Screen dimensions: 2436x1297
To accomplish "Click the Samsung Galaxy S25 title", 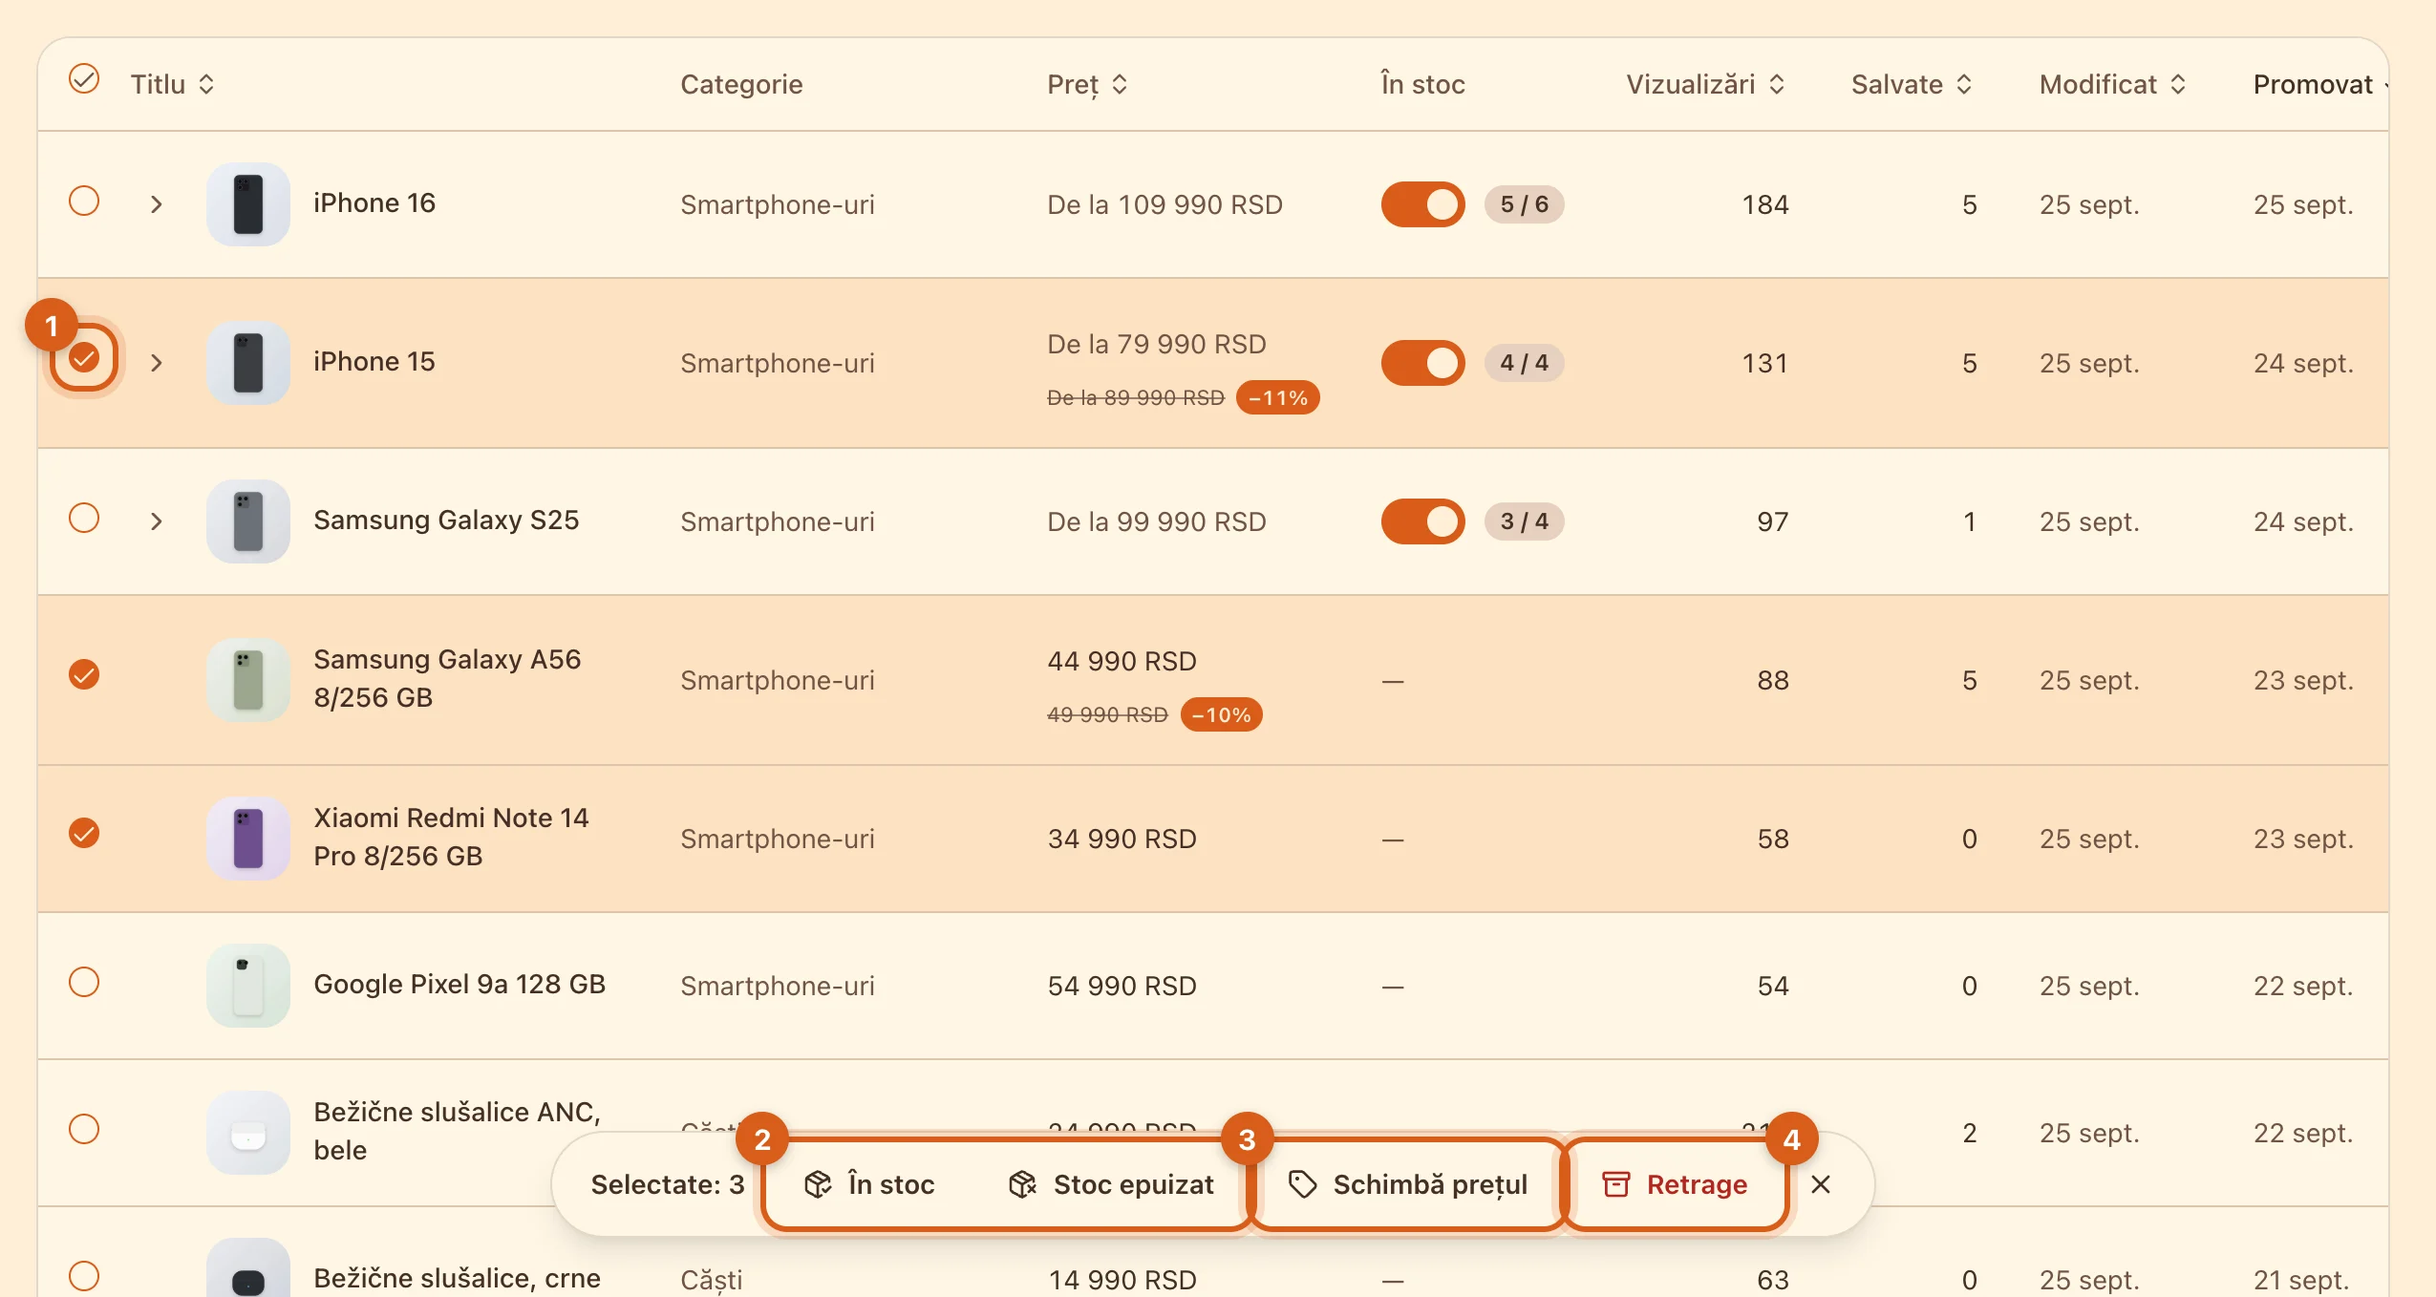I will (x=446, y=520).
